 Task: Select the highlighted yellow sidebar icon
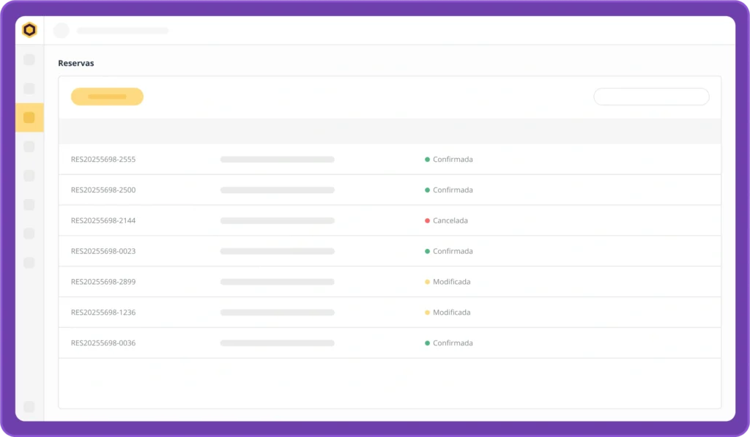click(x=29, y=117)
